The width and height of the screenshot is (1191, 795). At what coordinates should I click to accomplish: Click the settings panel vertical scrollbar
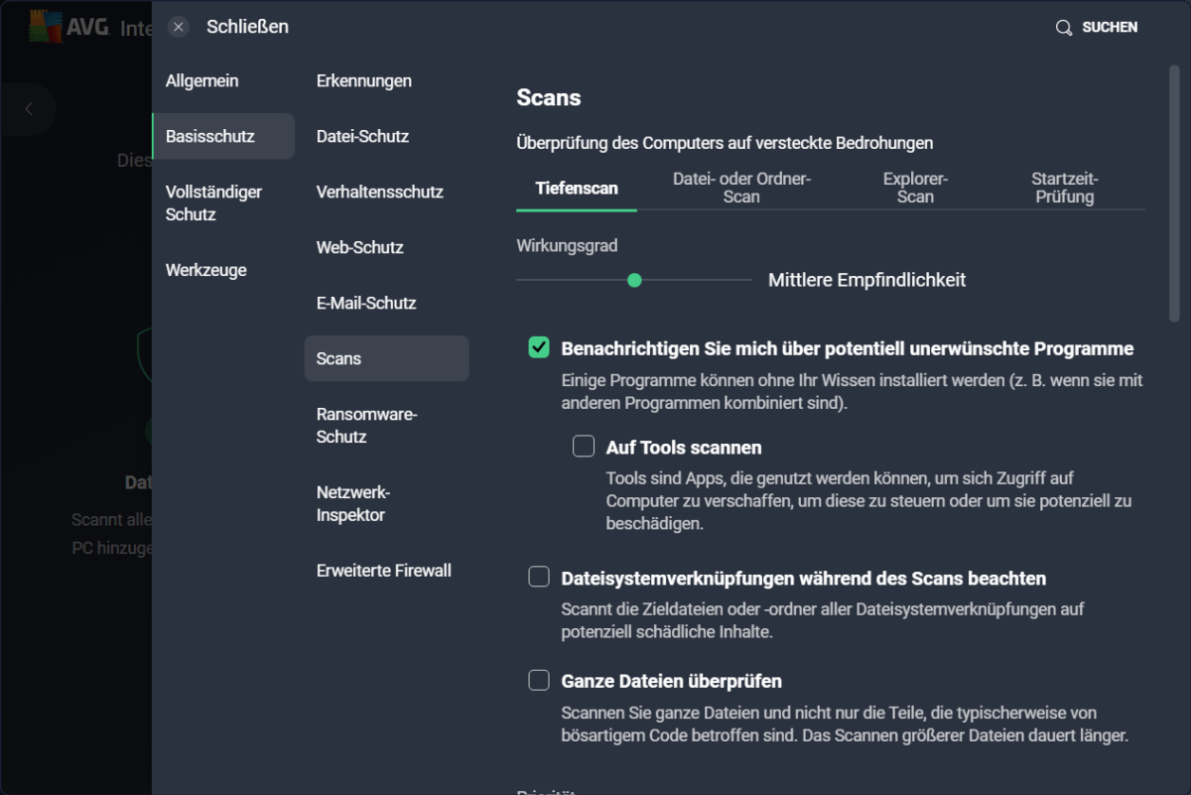pyautogui.click(x=1174, y=195)
